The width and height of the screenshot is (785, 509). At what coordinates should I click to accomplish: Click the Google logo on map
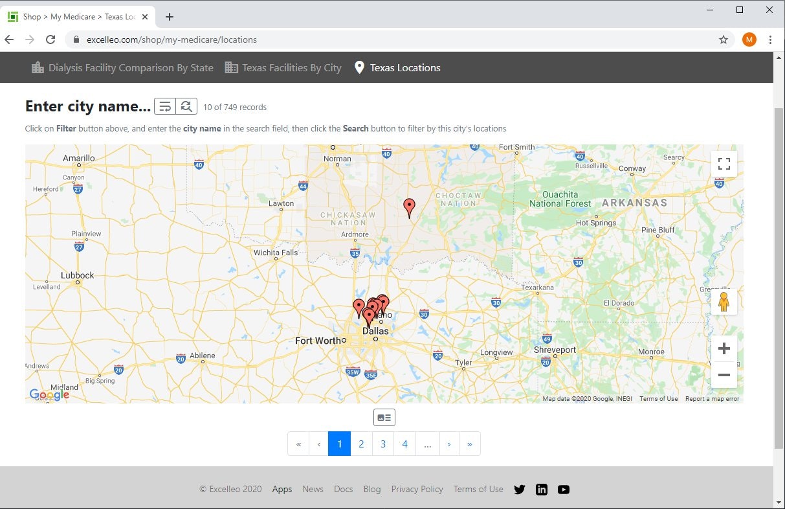tap(49, 394)
